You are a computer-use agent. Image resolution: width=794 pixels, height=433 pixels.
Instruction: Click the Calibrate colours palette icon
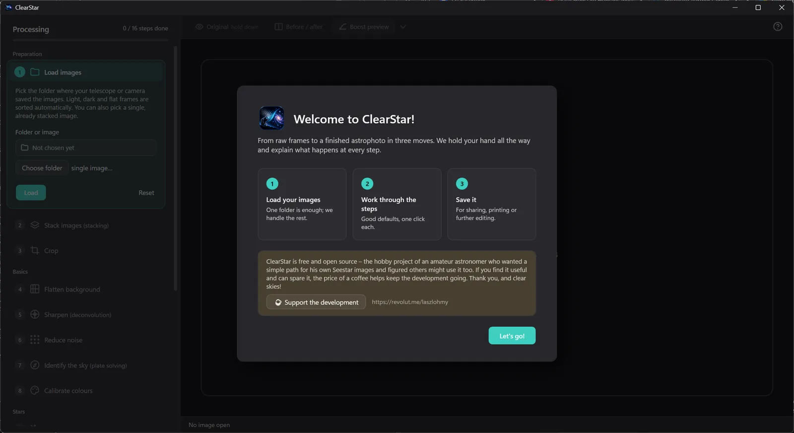point(35,390)
